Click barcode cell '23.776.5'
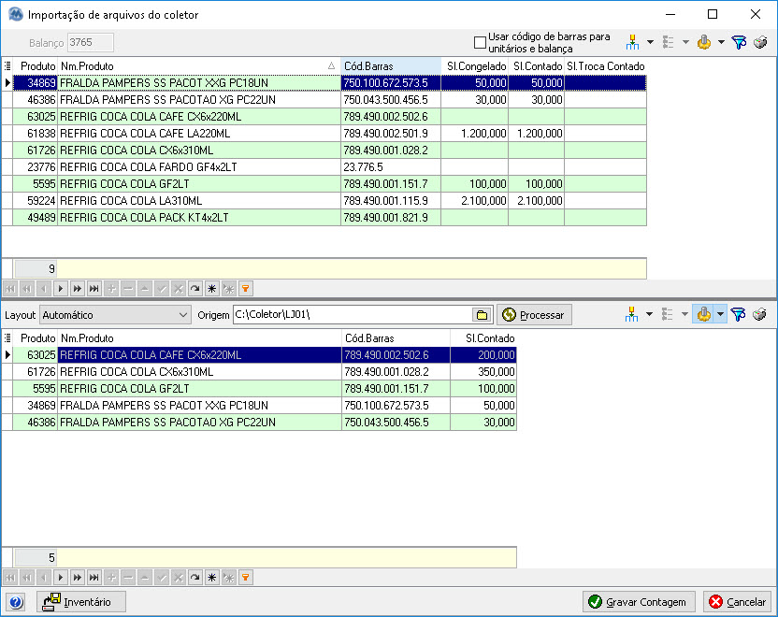This screenshot has height=617, width=778. 391,167
